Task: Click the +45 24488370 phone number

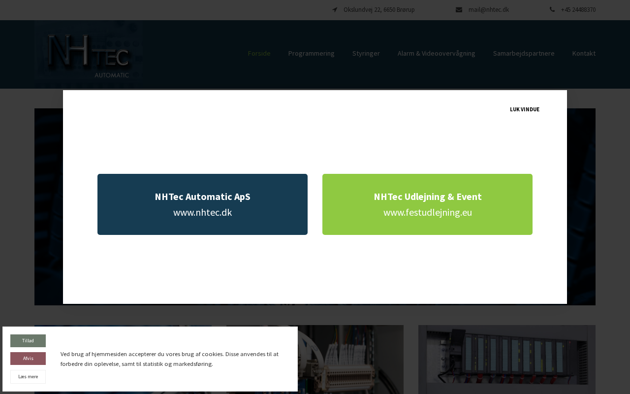Action: pyautogui.click(x=578, y=10)
